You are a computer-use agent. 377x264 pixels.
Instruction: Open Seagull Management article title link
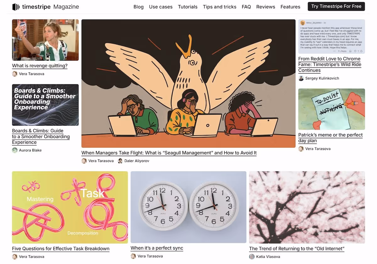[x=169, y=153]
